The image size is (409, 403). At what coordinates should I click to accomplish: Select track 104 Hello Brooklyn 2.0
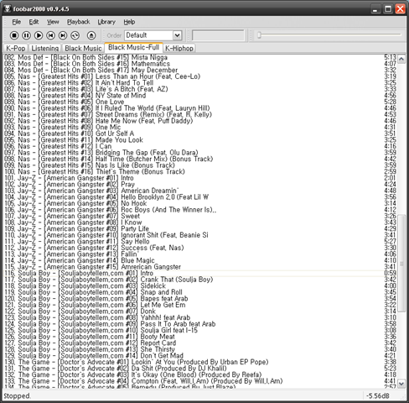coord(200,197)
